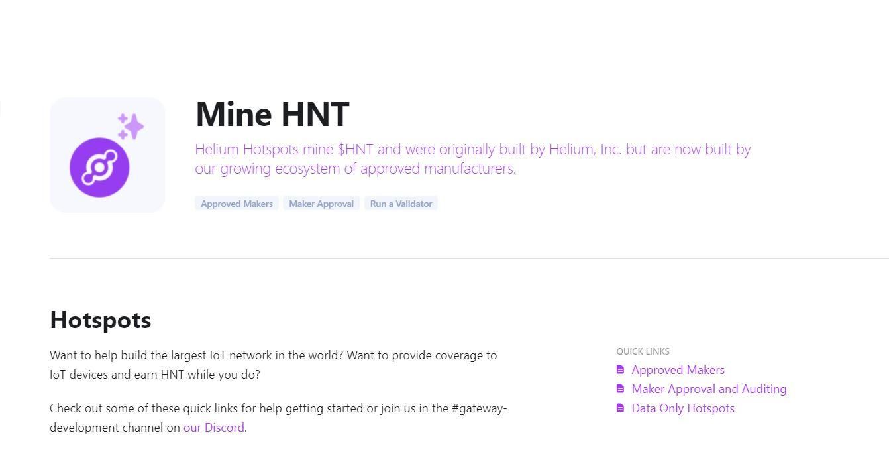The height and width of the screenshot is (470, 889).
Task: Click the Mine HNT page title
Action: [x=272, y=114]
